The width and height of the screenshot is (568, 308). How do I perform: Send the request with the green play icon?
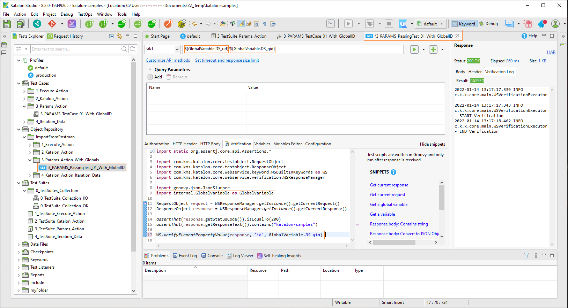coord(414,49)
